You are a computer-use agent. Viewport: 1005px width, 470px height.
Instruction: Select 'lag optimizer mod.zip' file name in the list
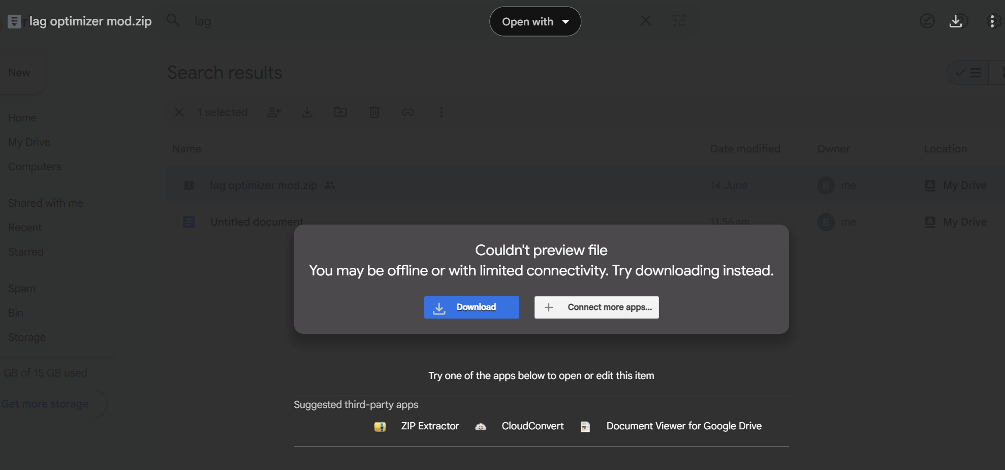(x=264, y=185)
